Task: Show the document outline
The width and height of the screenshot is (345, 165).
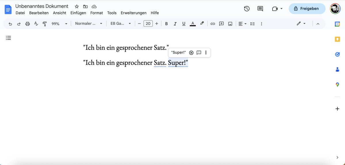Action: (x=8, y=38)
